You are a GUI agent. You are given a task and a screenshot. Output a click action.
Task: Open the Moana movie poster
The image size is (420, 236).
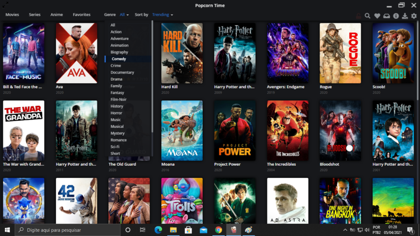(182, 130)
